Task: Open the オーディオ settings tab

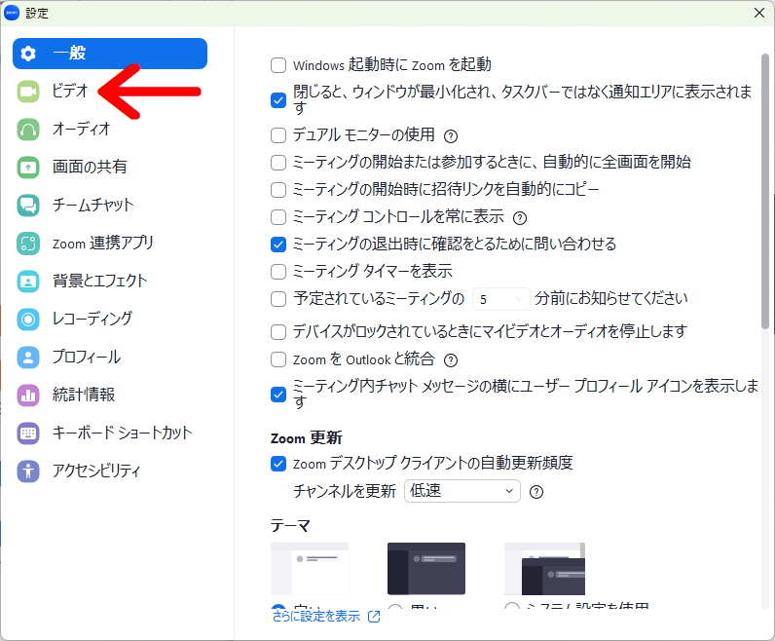Action: click(x=110, y=130)
